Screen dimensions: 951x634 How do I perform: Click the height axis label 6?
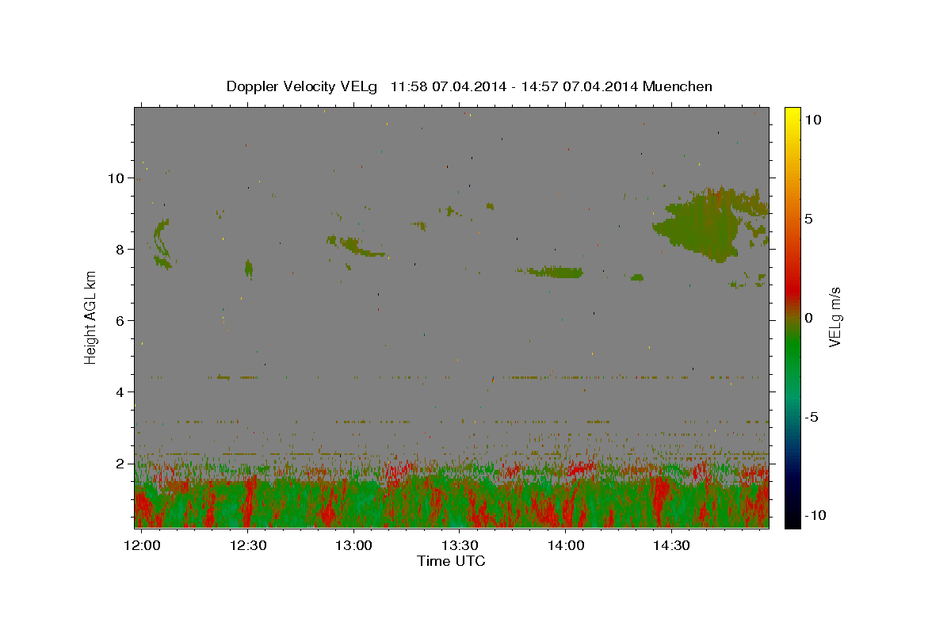[120, 321]
